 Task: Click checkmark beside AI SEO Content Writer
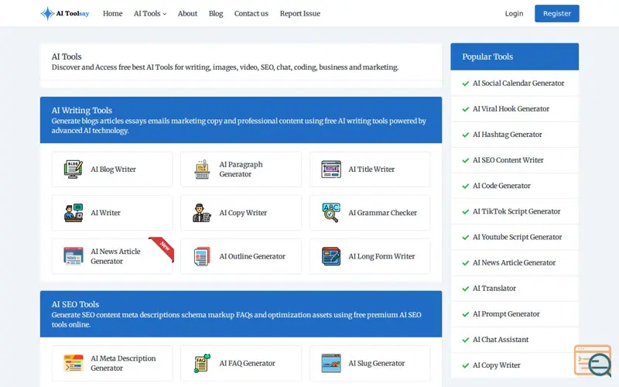(466, 160)
